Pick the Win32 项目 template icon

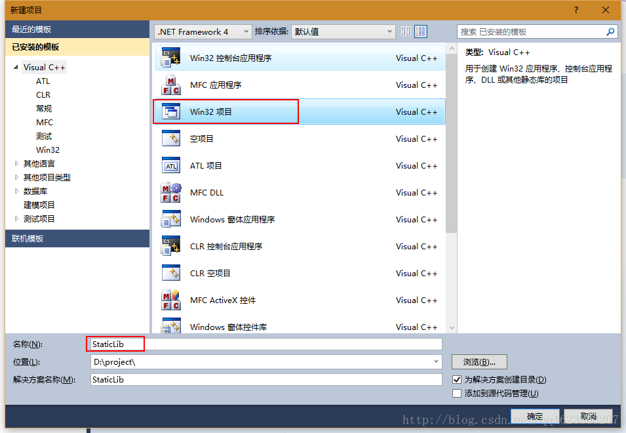point(171,112)
